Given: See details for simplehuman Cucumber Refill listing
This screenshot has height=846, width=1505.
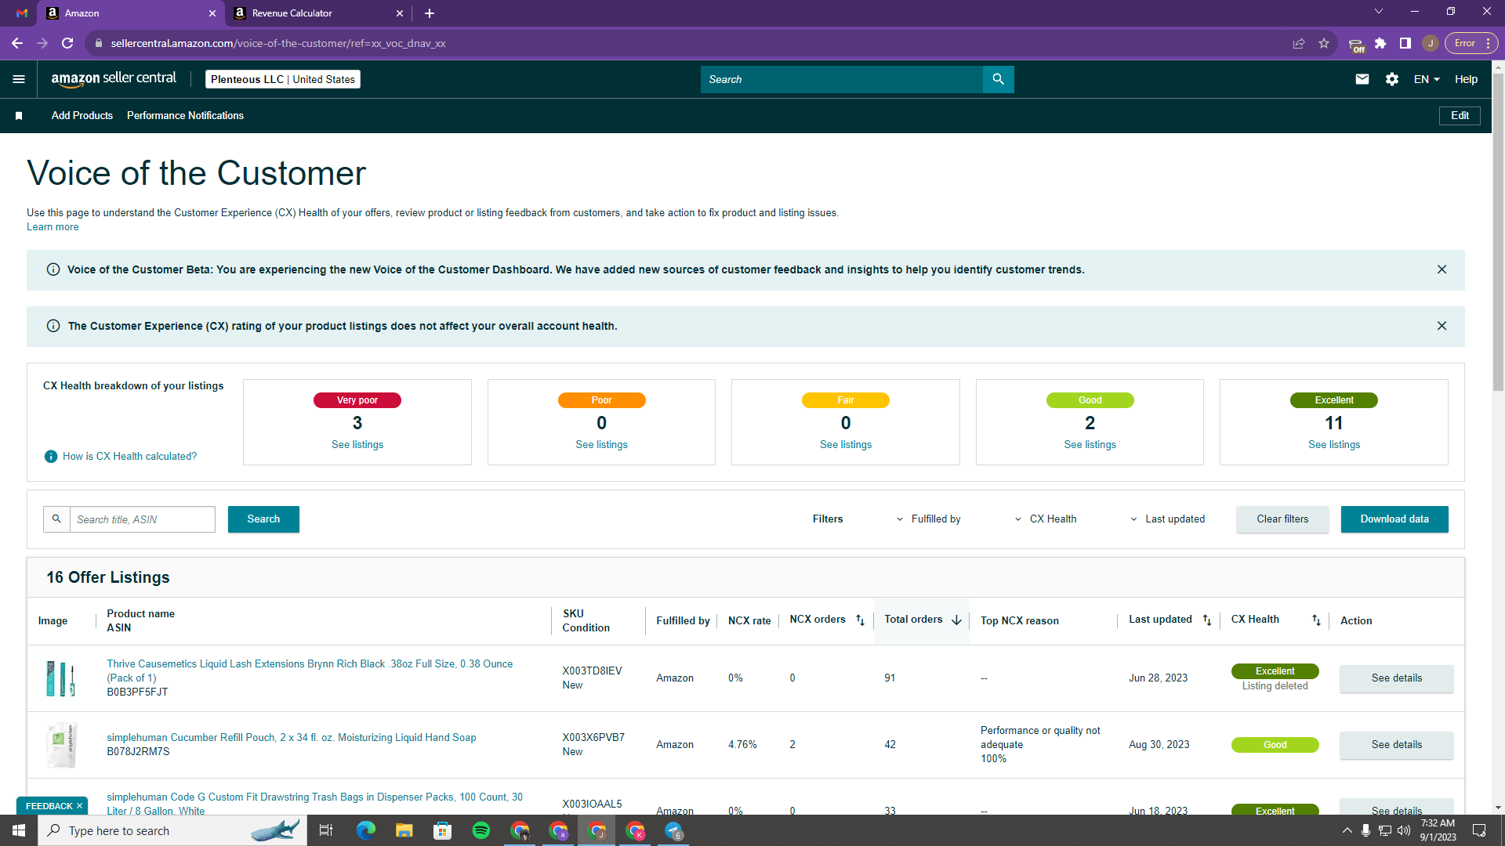Looking at the screenshot, I should (1396, 745).
